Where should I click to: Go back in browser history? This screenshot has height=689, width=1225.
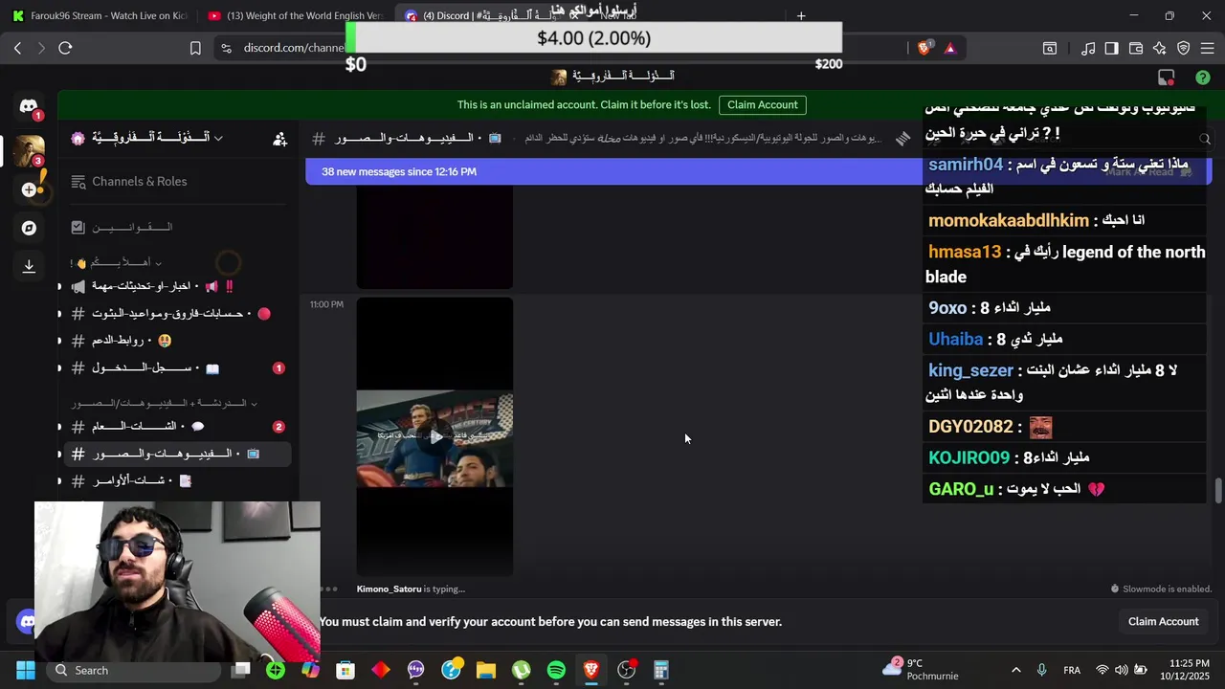(17, 48)
